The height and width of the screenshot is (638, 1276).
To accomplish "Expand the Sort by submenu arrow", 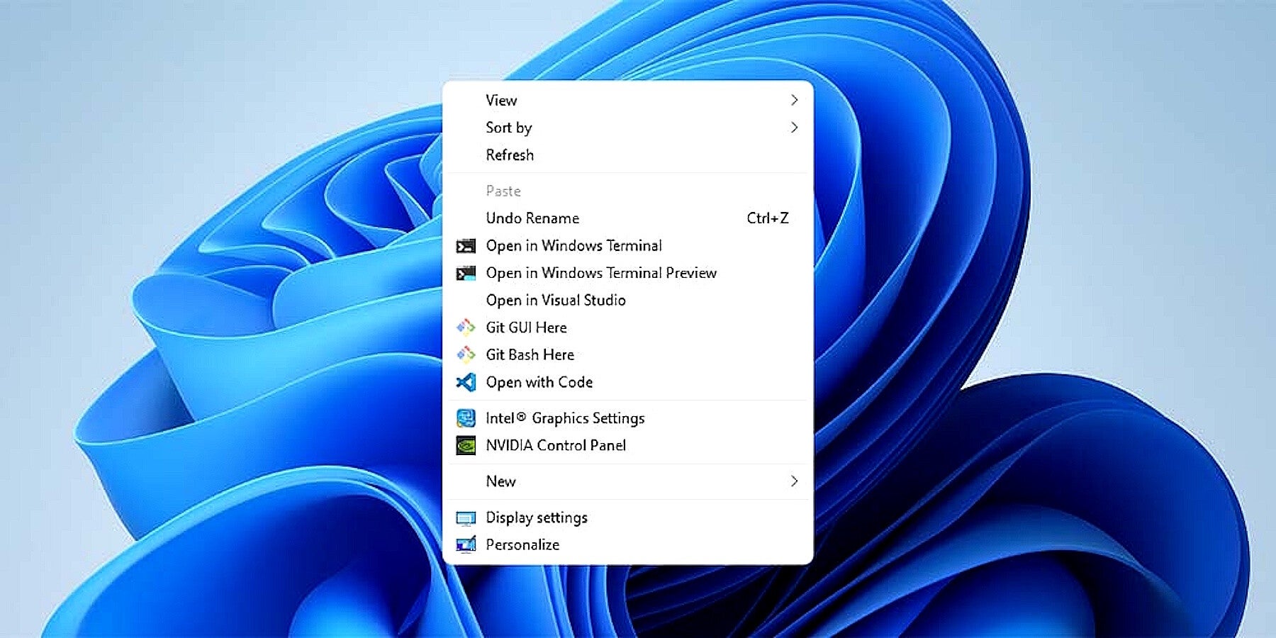I will [x=794, y=127].
